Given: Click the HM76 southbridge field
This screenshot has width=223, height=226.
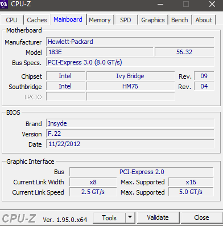Looking at the screenshot, I should tap(131, 86).
